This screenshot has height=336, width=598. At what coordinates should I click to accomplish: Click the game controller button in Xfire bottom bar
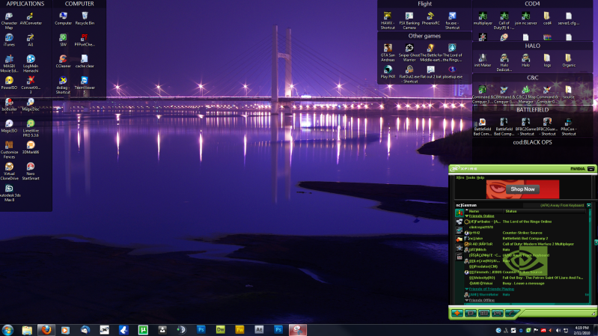tap(497, 313)
